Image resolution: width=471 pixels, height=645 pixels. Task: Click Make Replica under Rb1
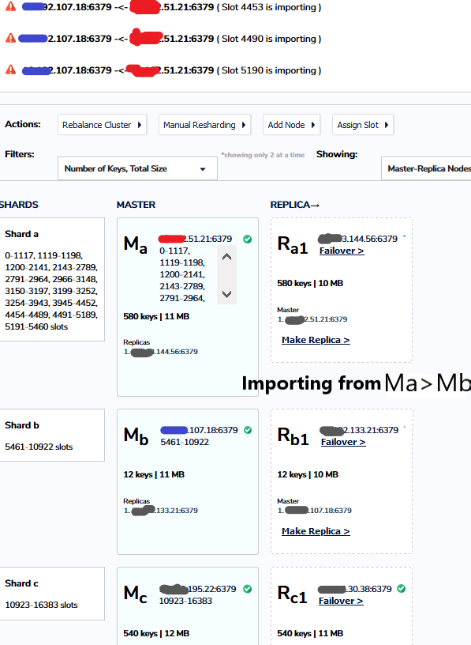(316, 530)
